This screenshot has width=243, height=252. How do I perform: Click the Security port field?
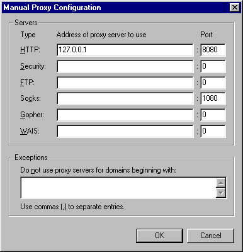(213, 66)
